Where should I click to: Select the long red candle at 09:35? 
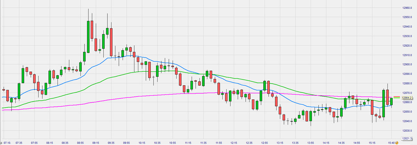tap(111, 42)
